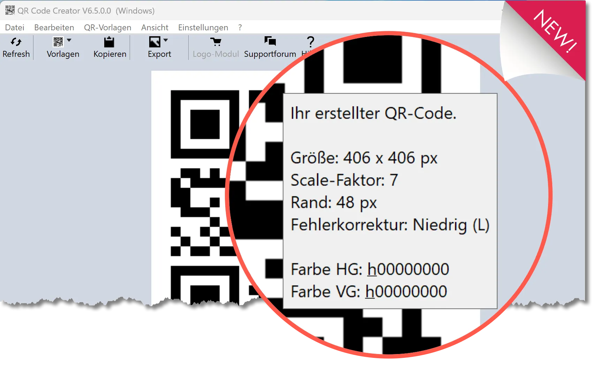This screenshot has height=384, width=592.
Task: Open the Einstellungen menu
Action: coord(203,28)
